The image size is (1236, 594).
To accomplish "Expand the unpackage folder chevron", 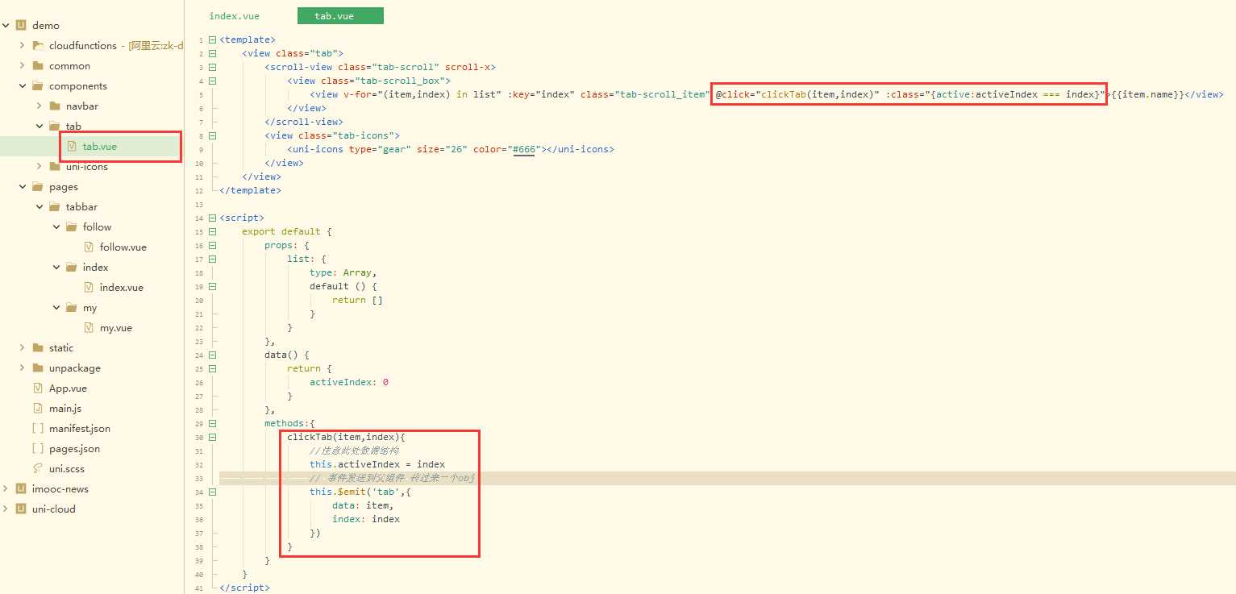I will coord(22,368).
